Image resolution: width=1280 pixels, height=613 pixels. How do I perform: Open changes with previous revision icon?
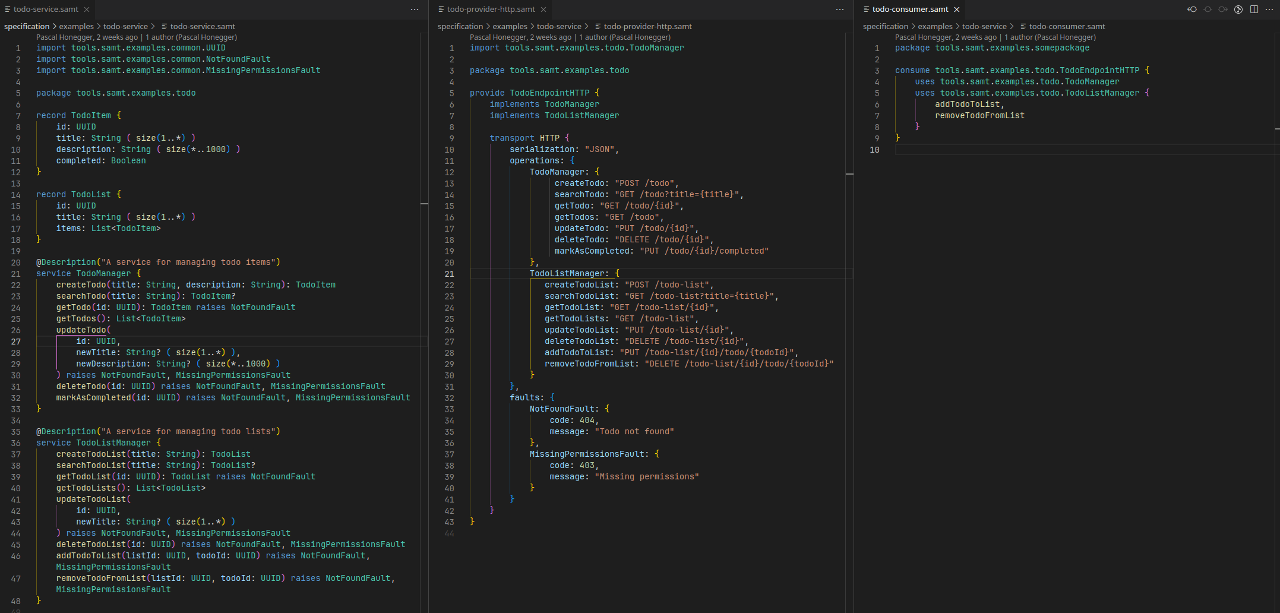click(x=1192, y=10)
